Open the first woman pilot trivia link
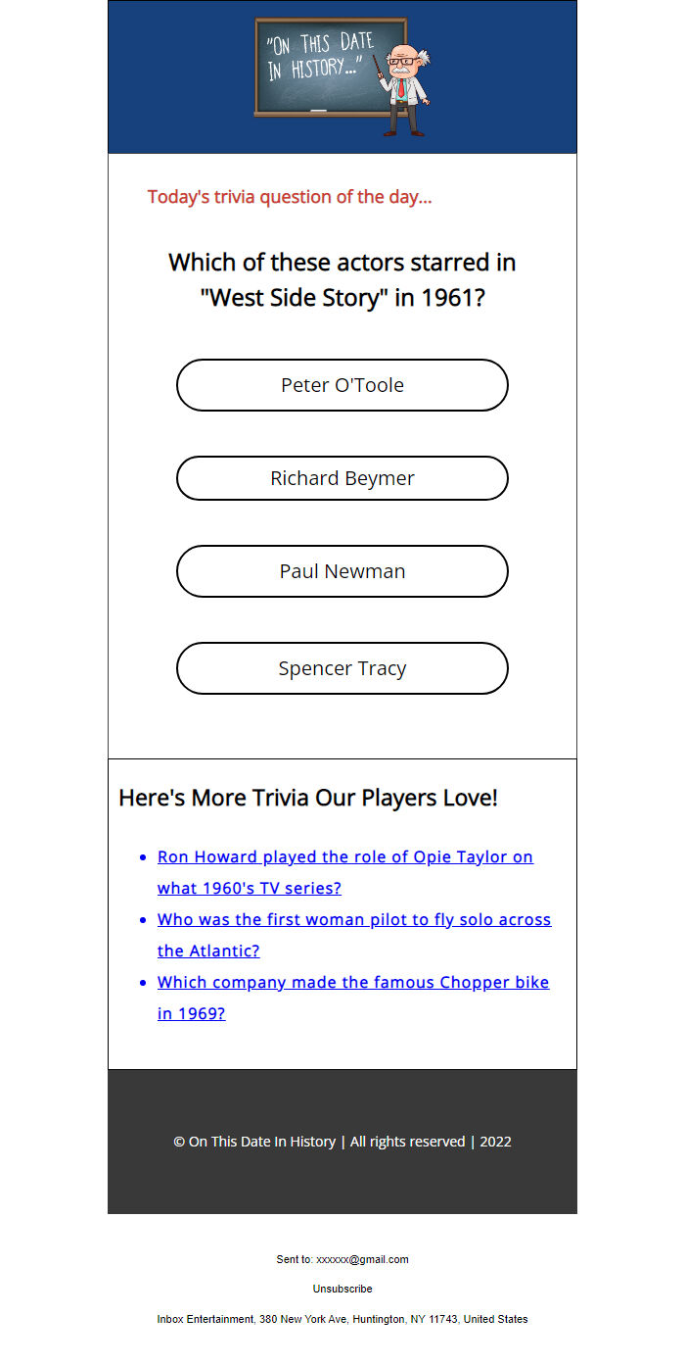This screenshot has height=1365, width=685. pos(353,920)
